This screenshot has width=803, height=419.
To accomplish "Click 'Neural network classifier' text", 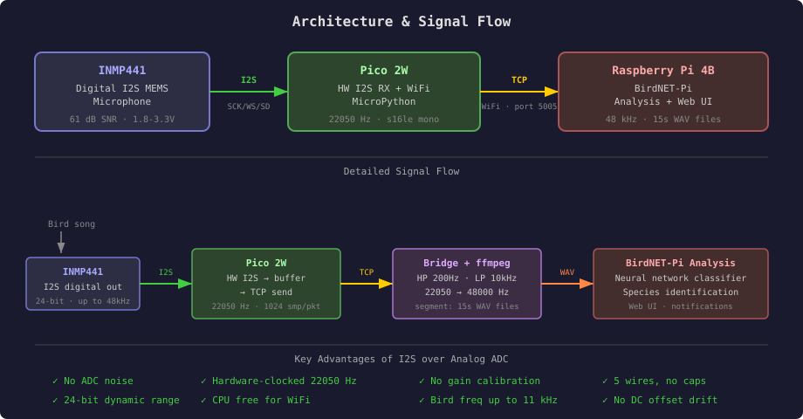I will (680, 278).
